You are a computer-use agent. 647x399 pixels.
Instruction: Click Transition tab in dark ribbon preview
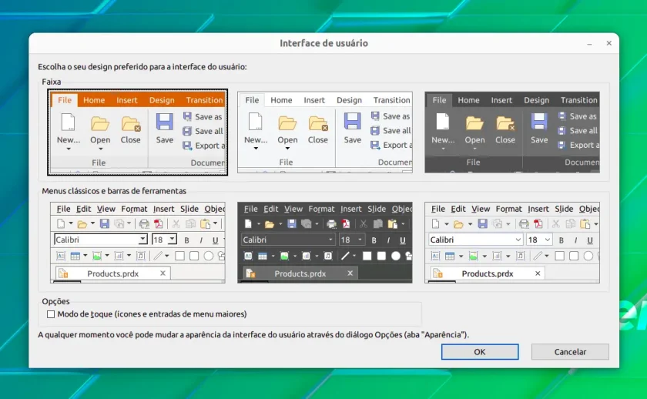click(579, 100)
